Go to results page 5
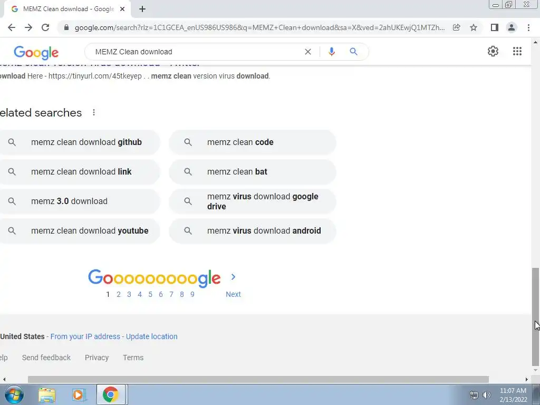The image size is (540, 405). [150, 294]
